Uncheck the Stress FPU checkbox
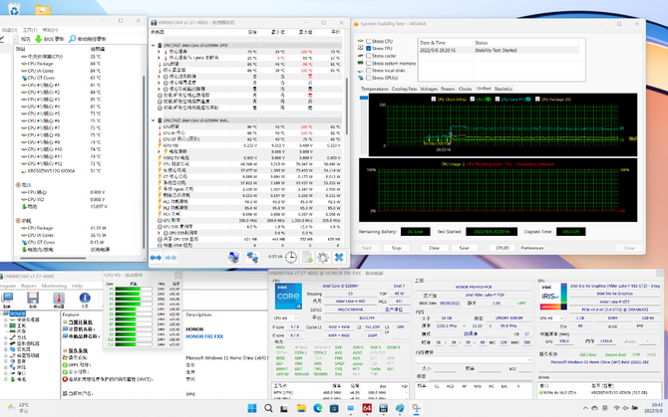The width and height of the screenshot is (668, 417). pyautogui.click(x=368, y=48)
